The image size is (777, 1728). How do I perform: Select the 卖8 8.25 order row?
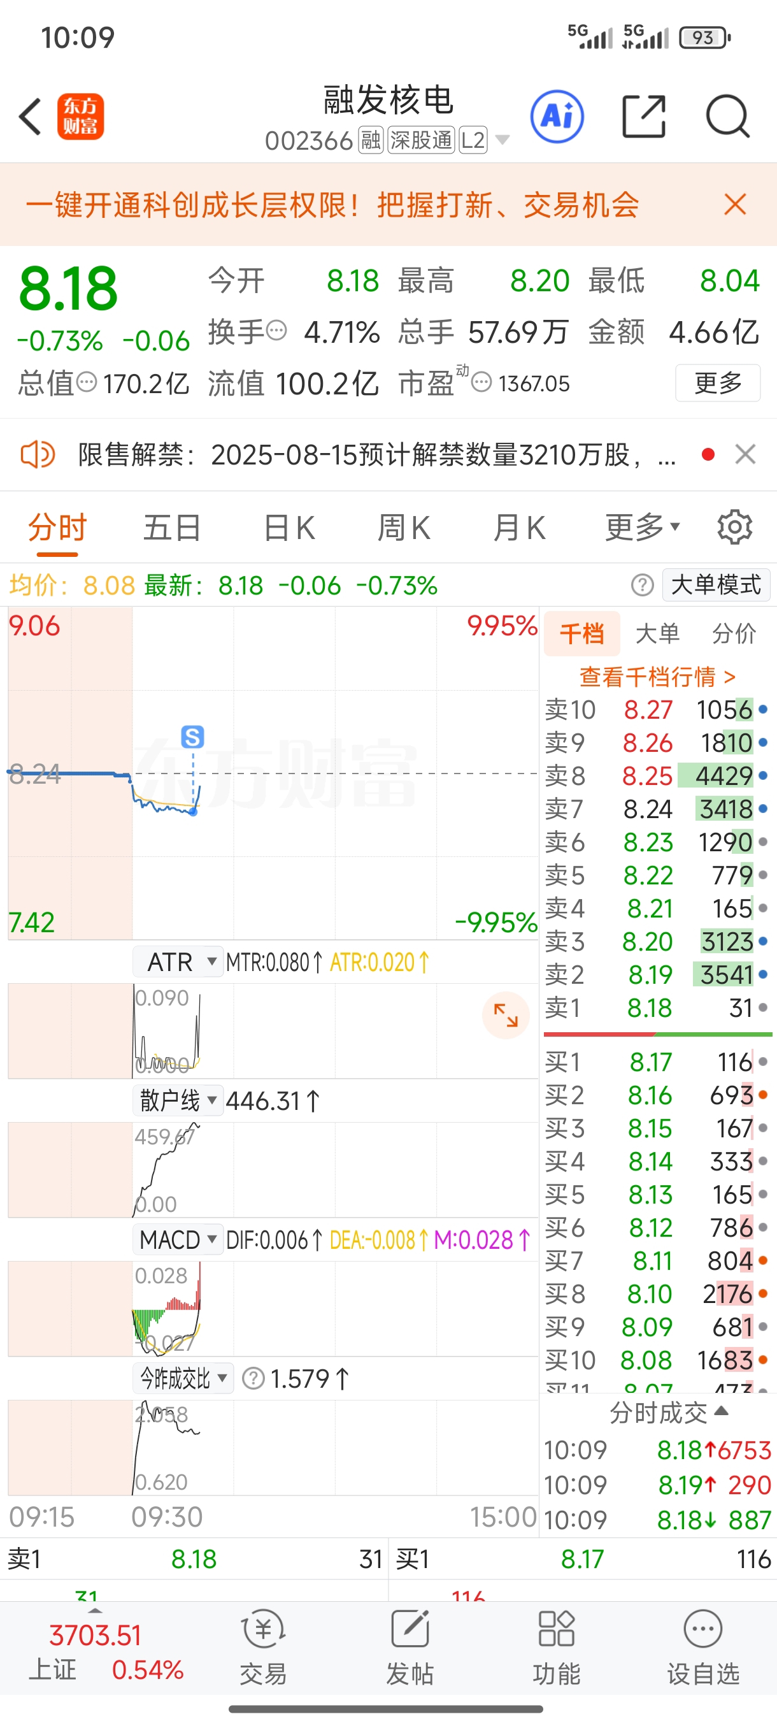657,775
